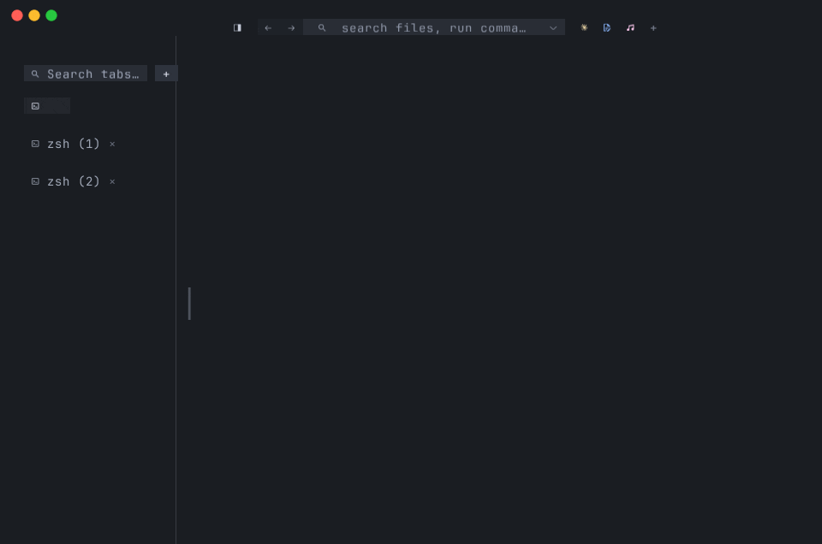Viewport: 822px width, 544px height.
Task: Open the blue file icon in the toolbar
Action: tap(607, 27)
